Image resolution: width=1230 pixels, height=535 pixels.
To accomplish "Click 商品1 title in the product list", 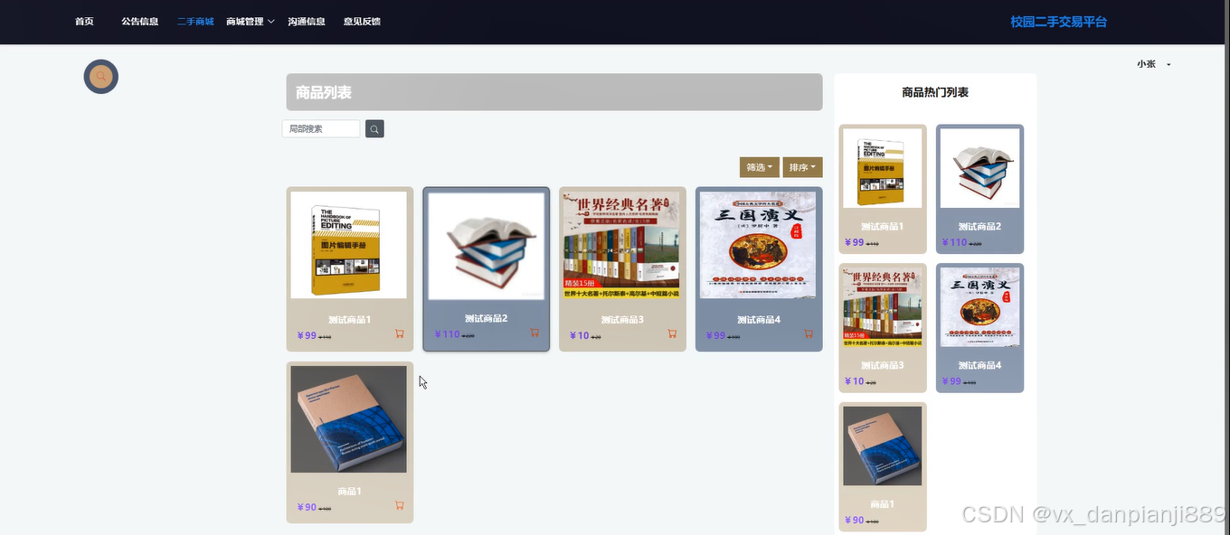I will (x=349, y=492).
